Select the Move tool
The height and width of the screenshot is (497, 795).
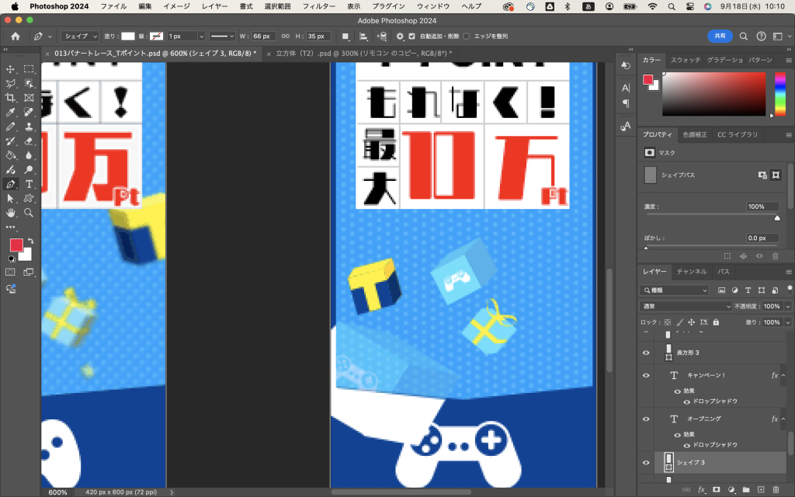point(11,69)
